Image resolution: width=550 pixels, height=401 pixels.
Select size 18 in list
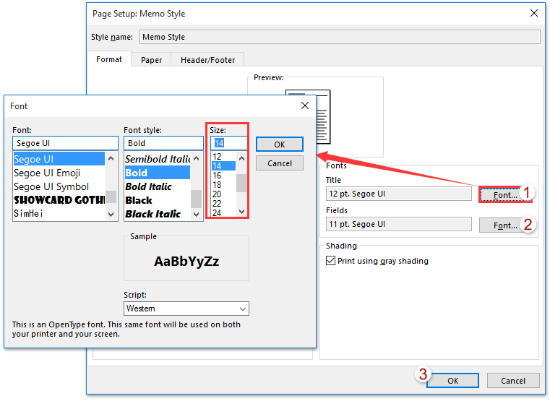[223, 185]
